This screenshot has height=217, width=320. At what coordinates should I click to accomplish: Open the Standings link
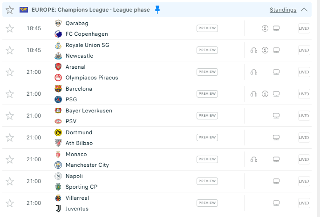click(x=283, y=10)
